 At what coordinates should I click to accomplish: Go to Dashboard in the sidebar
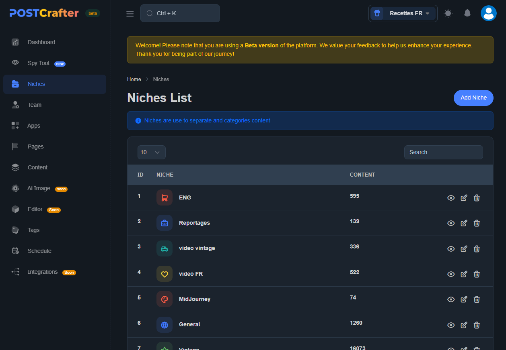(41, 42)
